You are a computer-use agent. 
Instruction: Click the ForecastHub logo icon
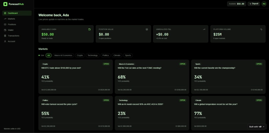[5, 4]
